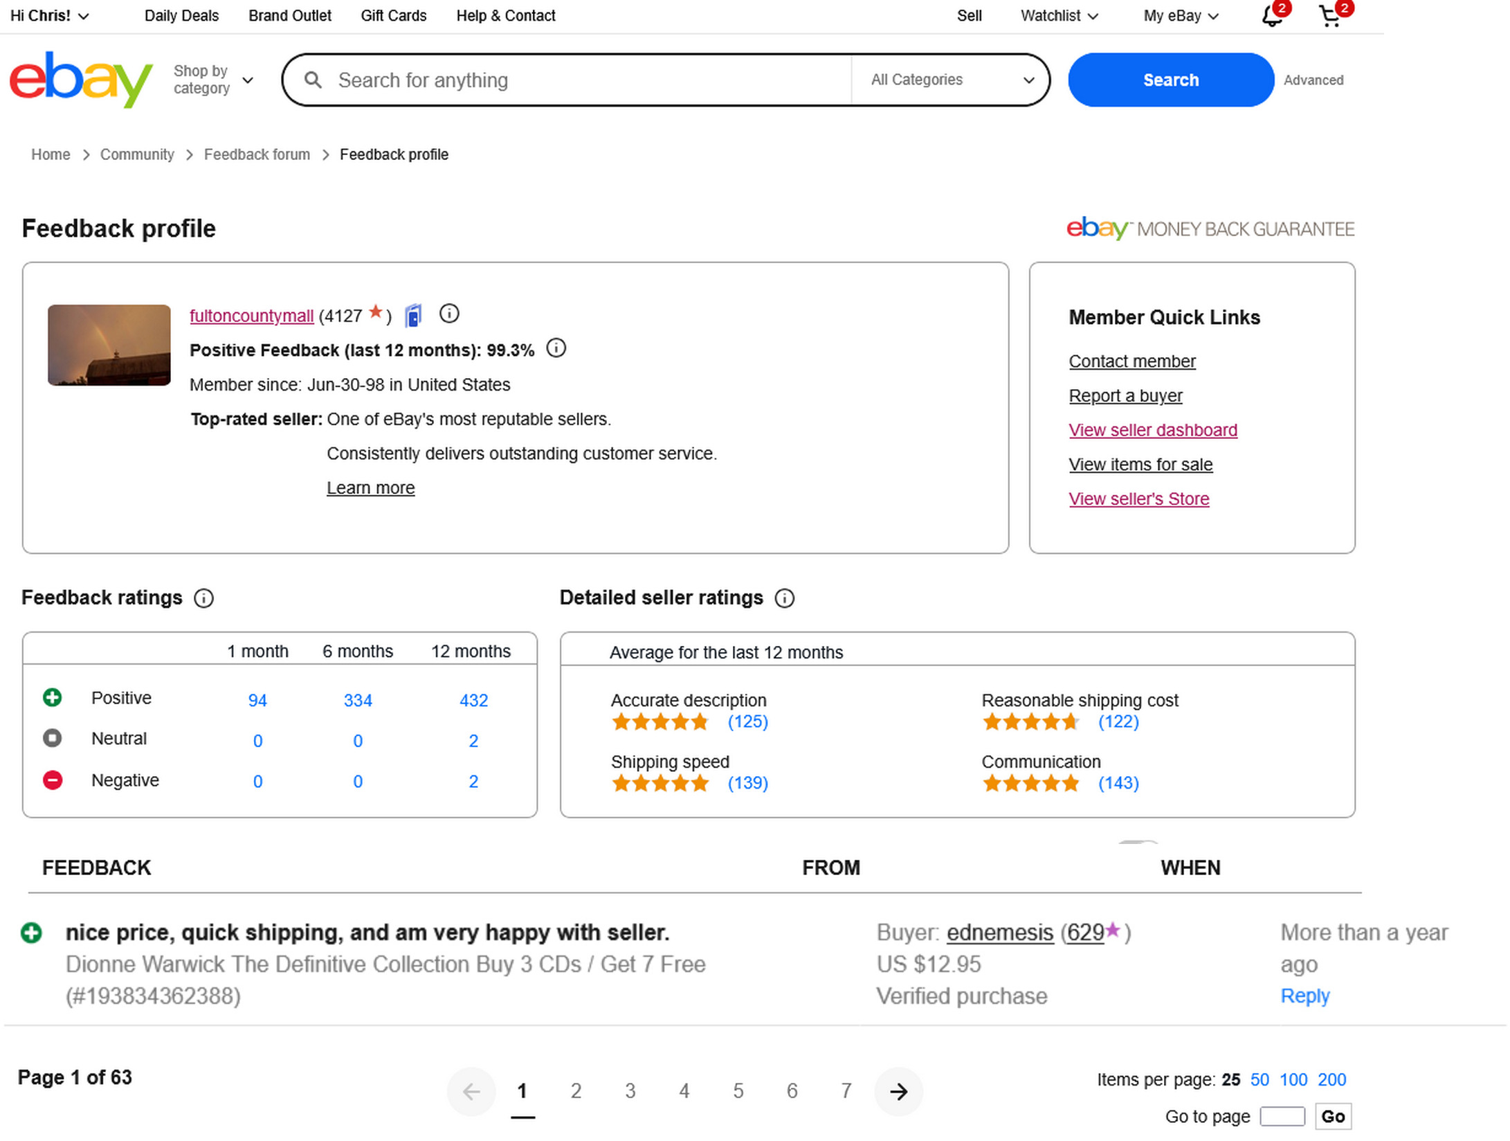Go to feedback page 3
This screenshot has width=1510, height=1141.
coord(630,1092)
